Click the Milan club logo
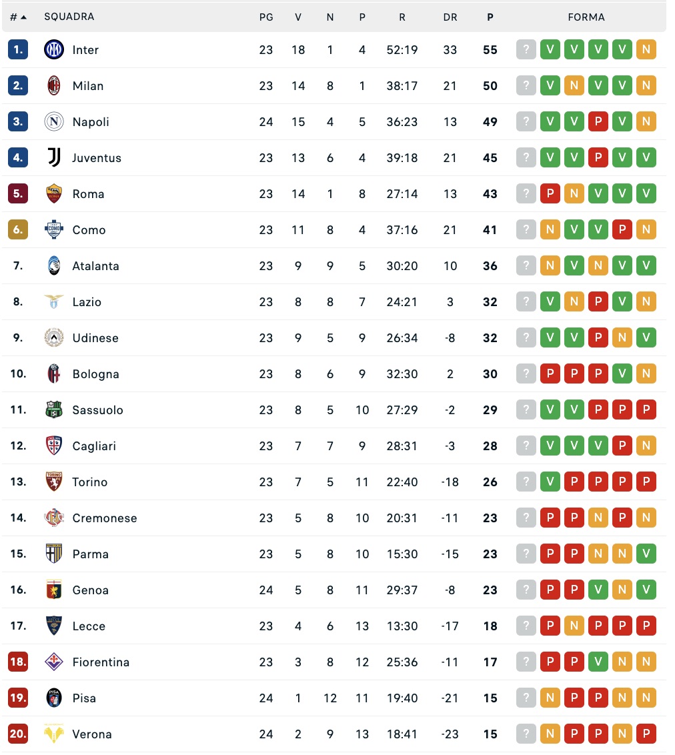This screenshot has height=755, width=675. point(54,86)
